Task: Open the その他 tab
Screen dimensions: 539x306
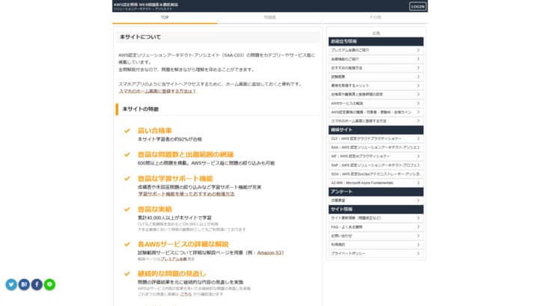Action: [x=375, y=17]
